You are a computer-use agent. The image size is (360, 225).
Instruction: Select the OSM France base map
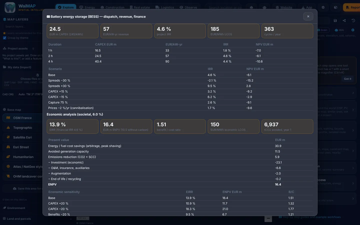[23, 118]
